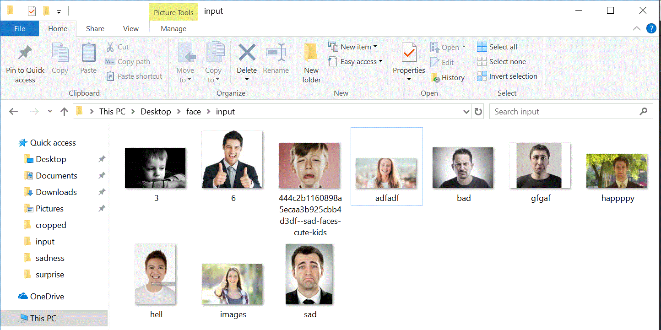Switch to the Home ribbon tab
Image resolution: width=661 pixels, height=330 pixels.
(58, 28)
